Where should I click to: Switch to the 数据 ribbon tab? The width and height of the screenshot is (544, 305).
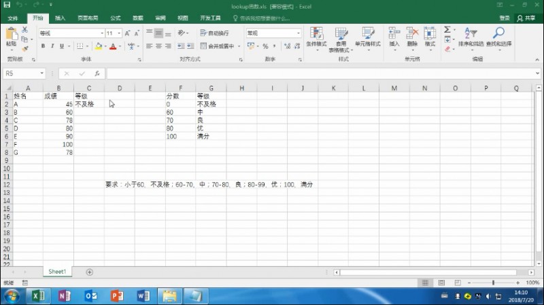click(x=138, y=18)
